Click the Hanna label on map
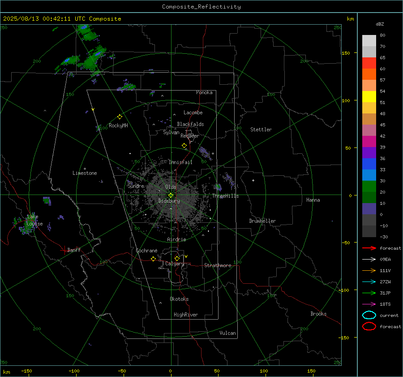Screen dimensions: 403x377 coord(313,200)
